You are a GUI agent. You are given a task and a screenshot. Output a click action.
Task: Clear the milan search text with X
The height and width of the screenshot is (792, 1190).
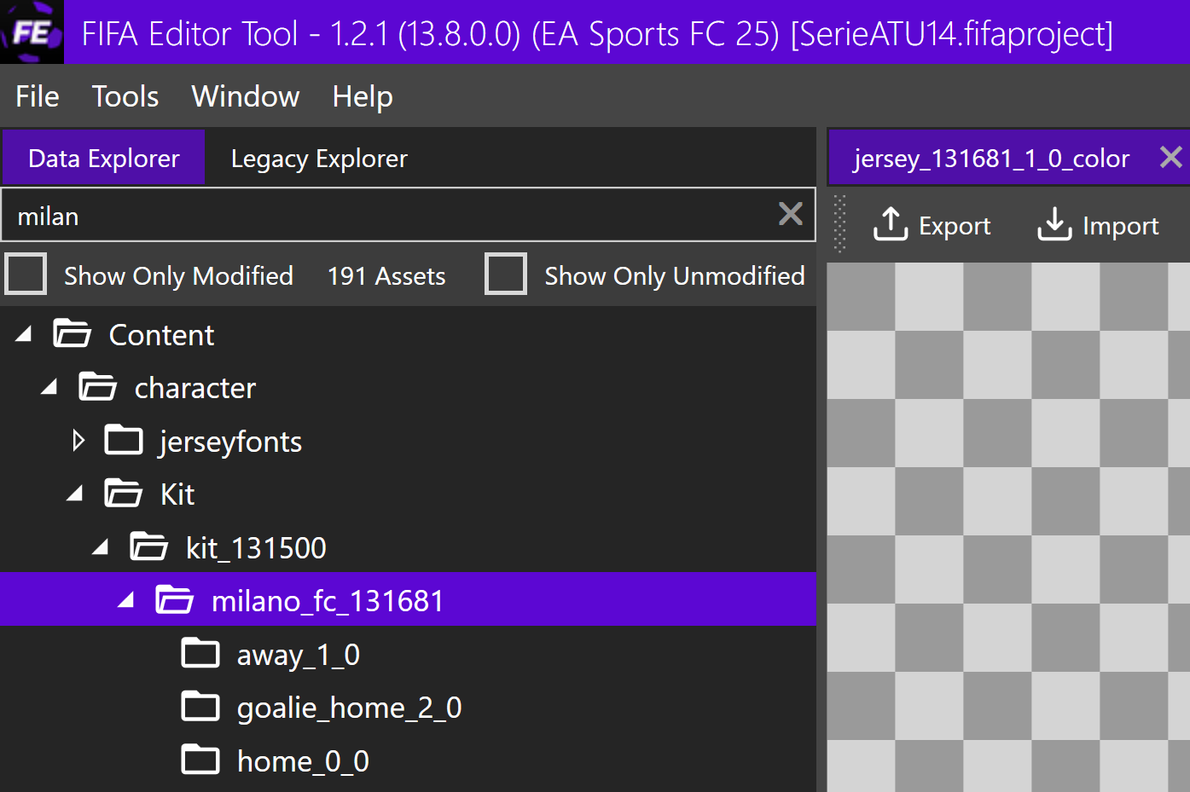(x=791, y=214)
